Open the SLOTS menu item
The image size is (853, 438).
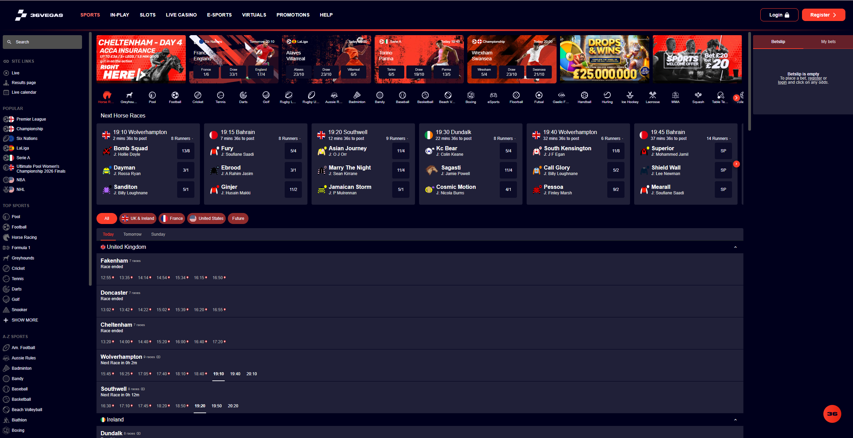tap(148, 15)
